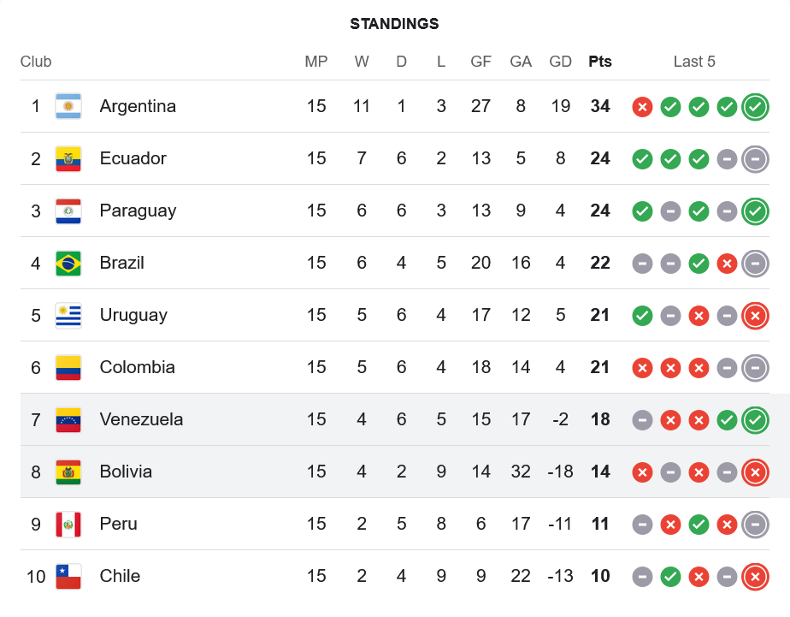Open the Paraguay team name link
The width and height of the screenshot is (790, 617).
point(138,211)
